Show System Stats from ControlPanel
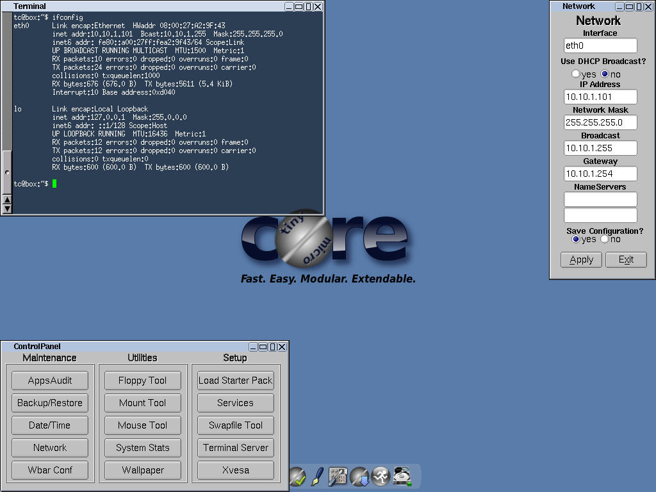Screen dimensions: 656x492 [143, 448]
